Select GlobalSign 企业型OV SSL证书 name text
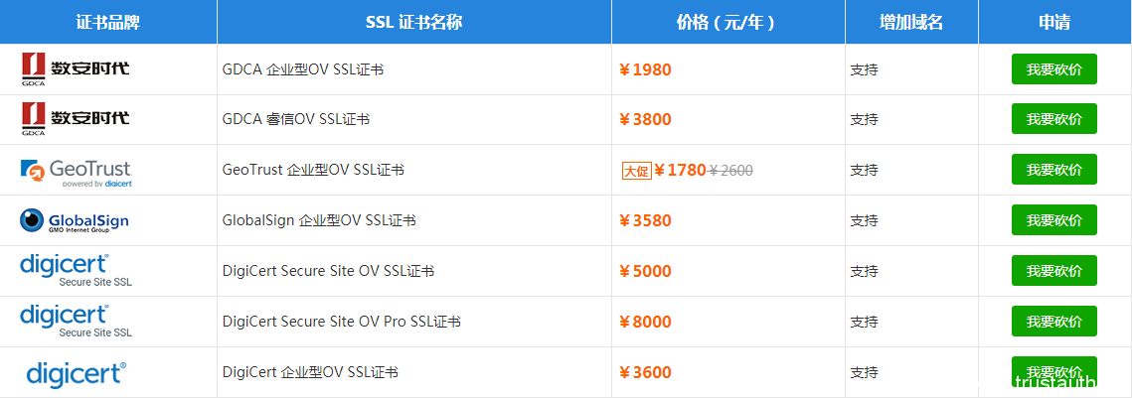 [319, 220]
